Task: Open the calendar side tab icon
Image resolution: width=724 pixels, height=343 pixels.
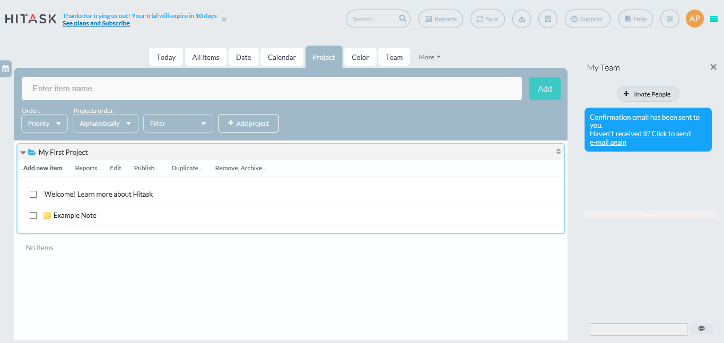Action: coord(5,68)
